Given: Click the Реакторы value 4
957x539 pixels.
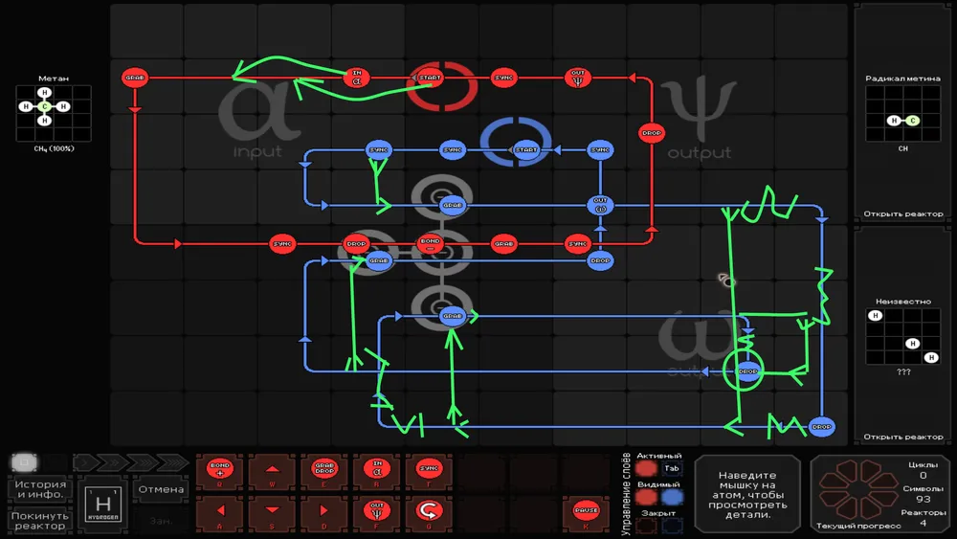Looking at the screenshot, I should pyautogui.click(x=923, y=523).
